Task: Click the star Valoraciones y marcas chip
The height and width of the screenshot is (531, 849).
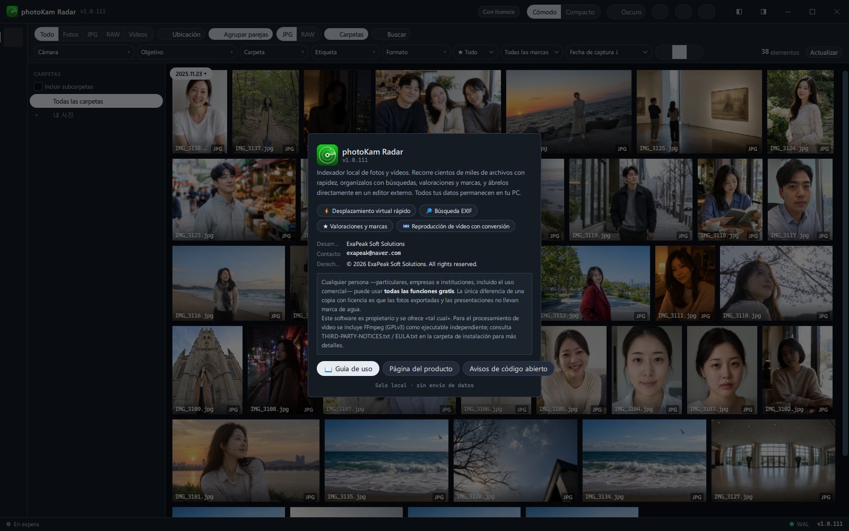Action: point(355,226)
